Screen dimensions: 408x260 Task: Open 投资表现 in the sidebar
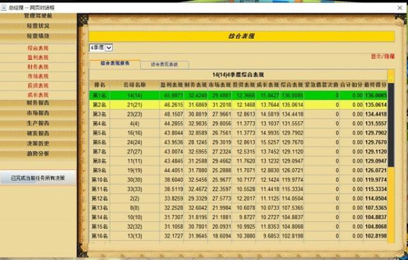[38, 85]
